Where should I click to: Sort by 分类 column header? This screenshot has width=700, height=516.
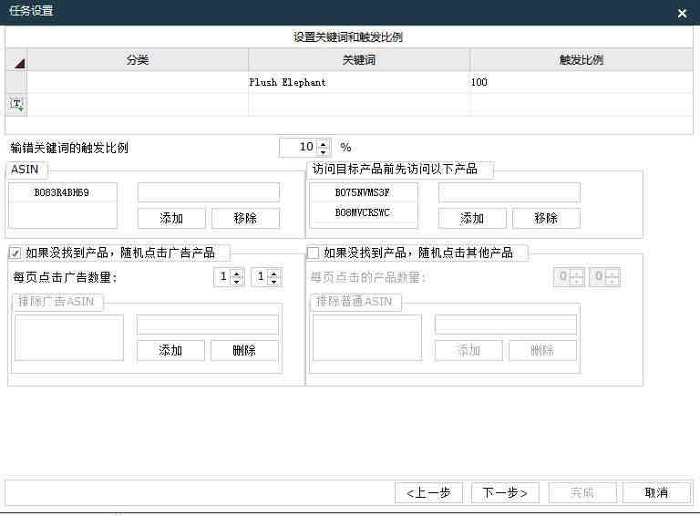tap(137, 60)
